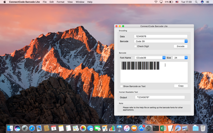
Task: Open the Font Name dropdown
Action: tap(164, 57)
